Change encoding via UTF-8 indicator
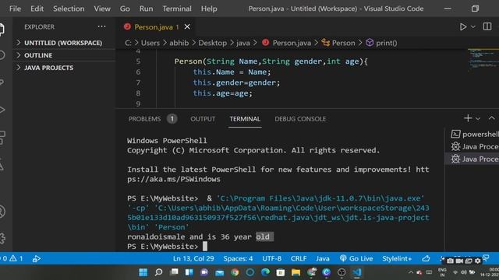Viewport: 499px width, 280px height. [272, 258]
